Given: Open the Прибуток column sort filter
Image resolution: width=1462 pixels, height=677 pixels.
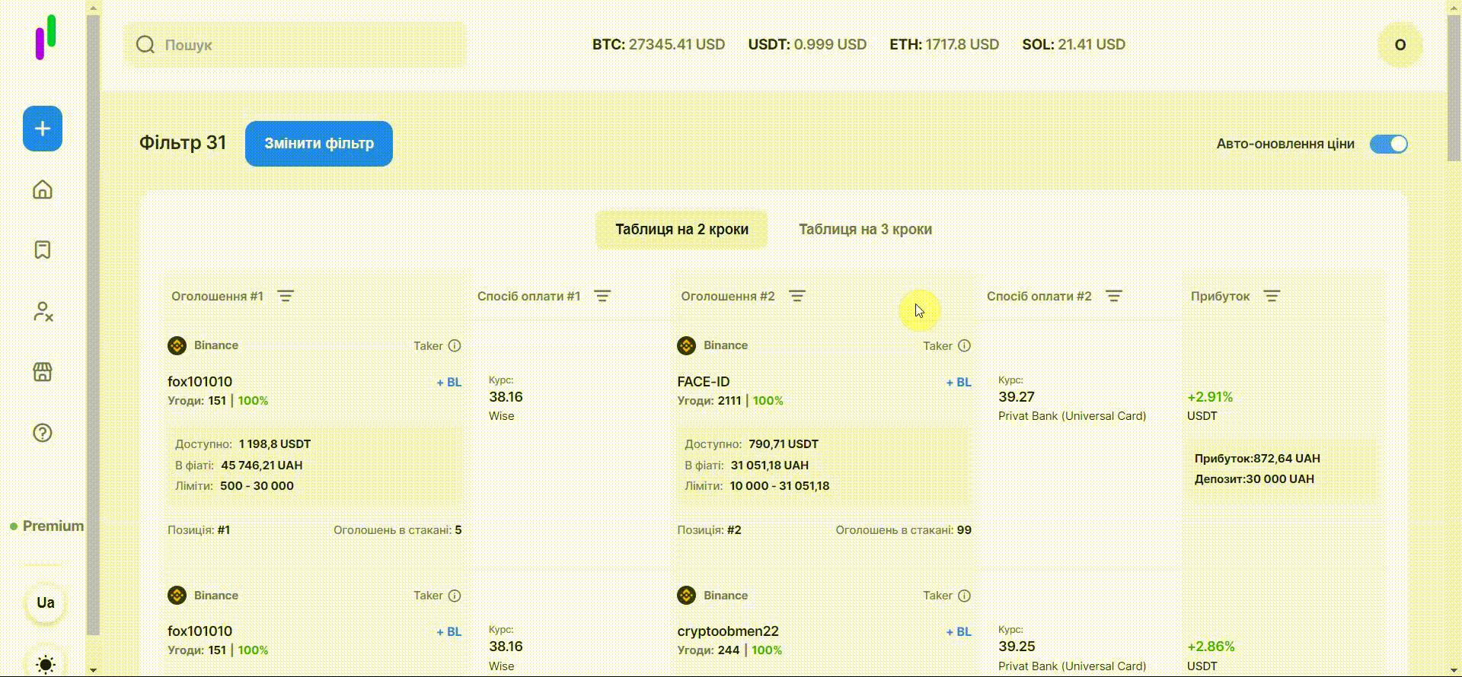Looking at the screenshot, I should pos(1272,296).
